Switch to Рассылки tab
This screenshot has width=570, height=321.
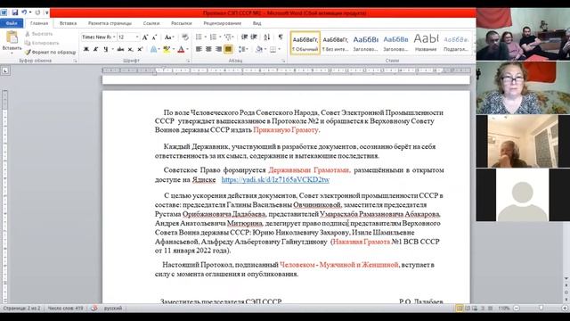[x=181, y=23]
